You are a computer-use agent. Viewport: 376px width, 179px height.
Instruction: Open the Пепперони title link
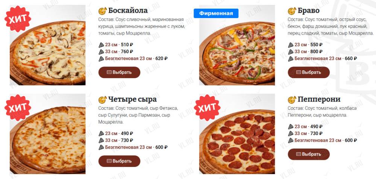pyautogui.click(x=319, y=99)
